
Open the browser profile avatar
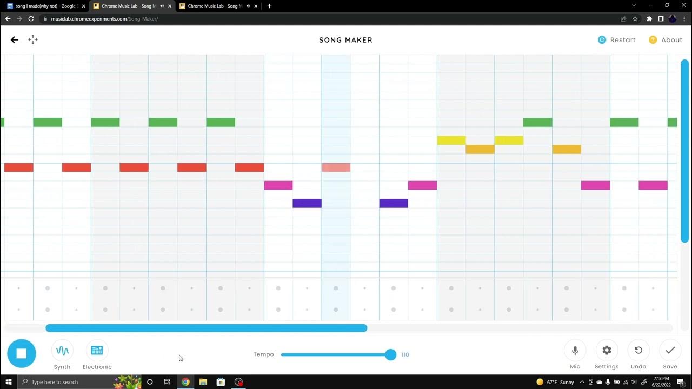click(x=673, y=18)
